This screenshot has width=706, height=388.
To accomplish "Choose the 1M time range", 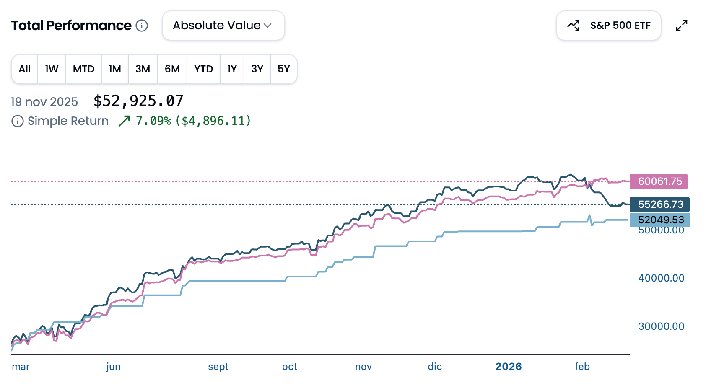I will coord(115,69).
